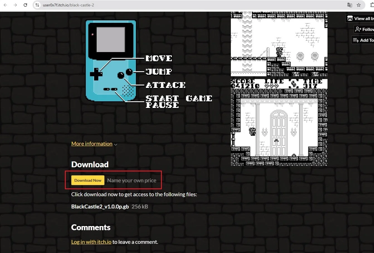Open the bottom gameplay screenshot with door
This screenshot has width=374, height=253.
pyautogui.click(x=279, y=122)
